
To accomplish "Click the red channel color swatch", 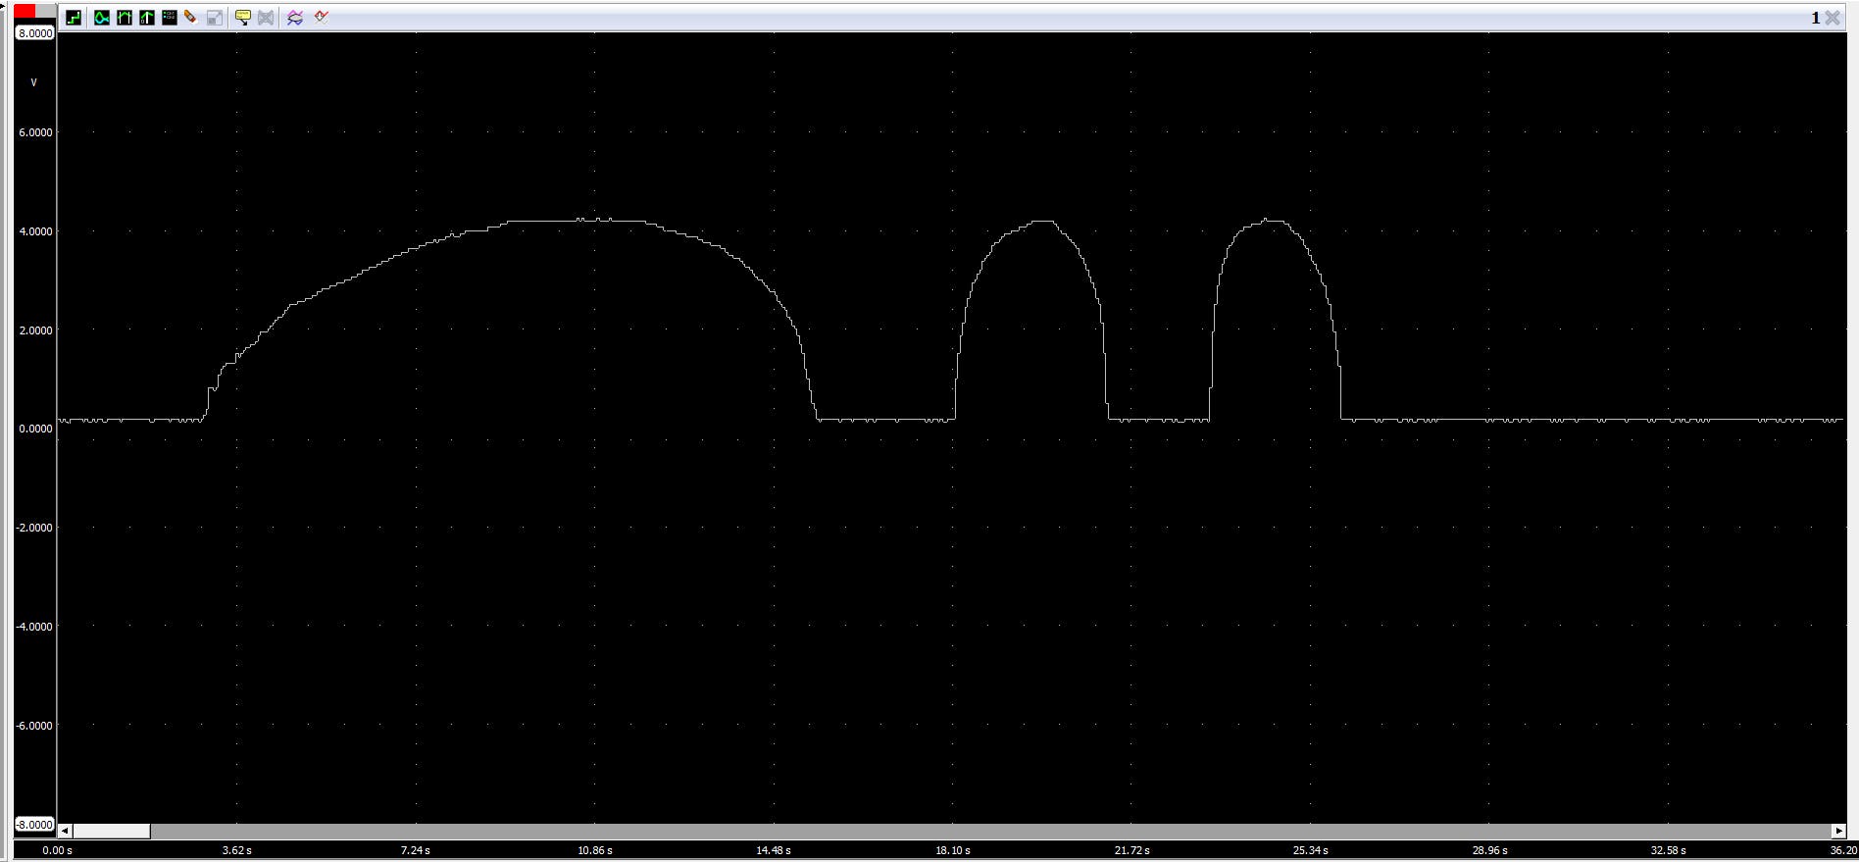I will pos(25,12).
